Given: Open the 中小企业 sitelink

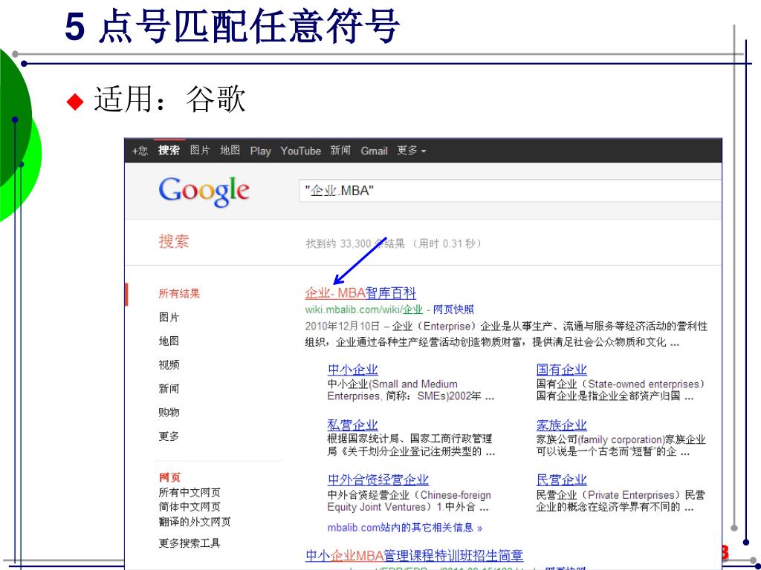Looking at the screenshot, I should point(353,370).
